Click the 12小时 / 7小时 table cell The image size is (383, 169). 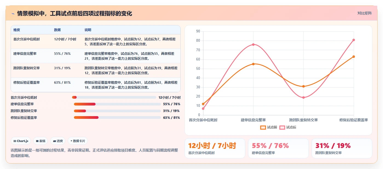click(65, 39)
